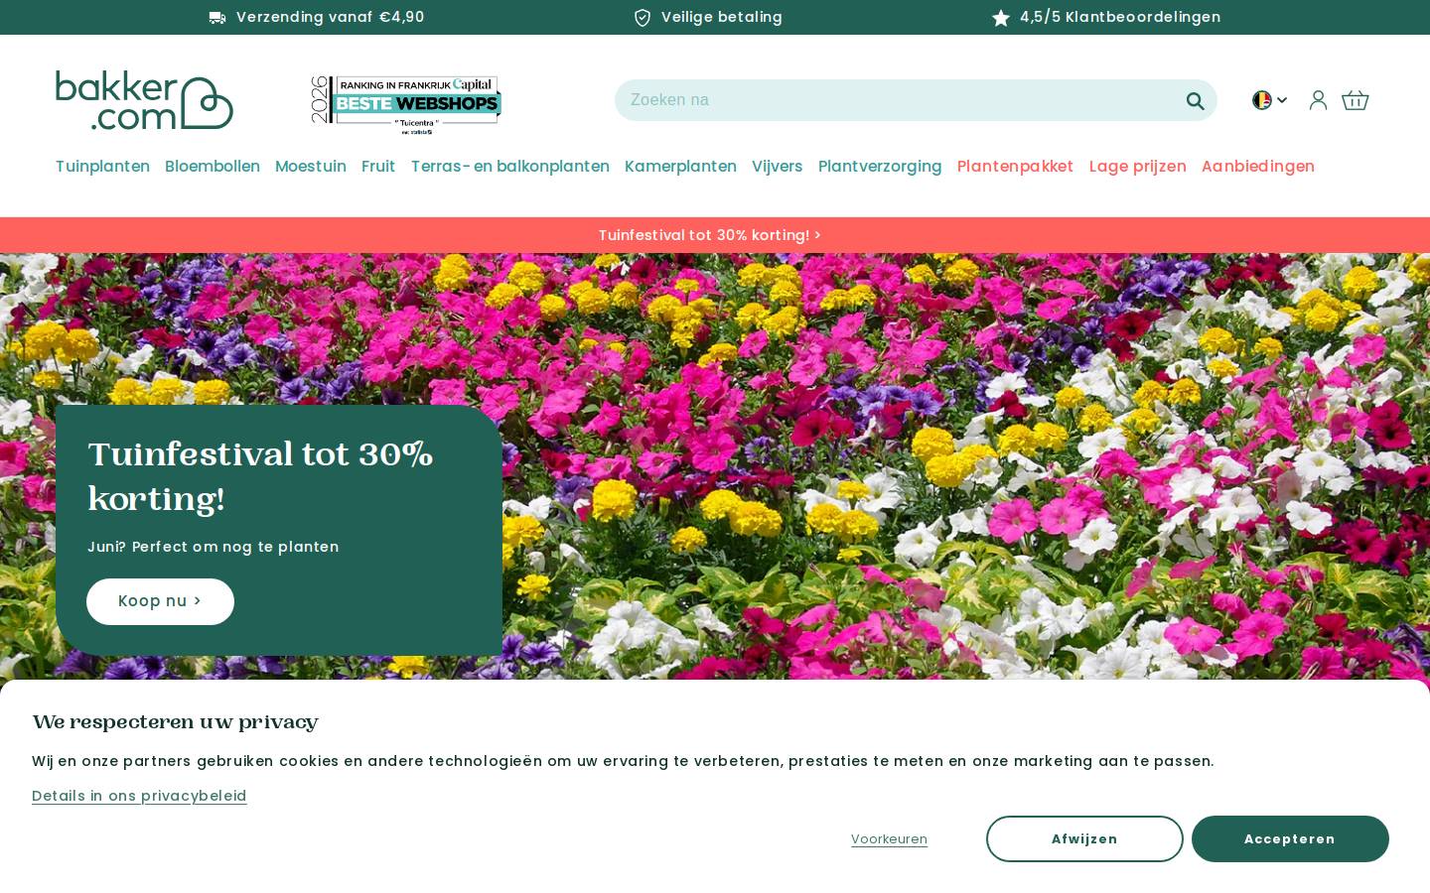The width and height of the screenshot is (1430, 893).
Task: Click the Beste Webshops 2026 badge
Action: pyautogui.click(x=406, y=104)
